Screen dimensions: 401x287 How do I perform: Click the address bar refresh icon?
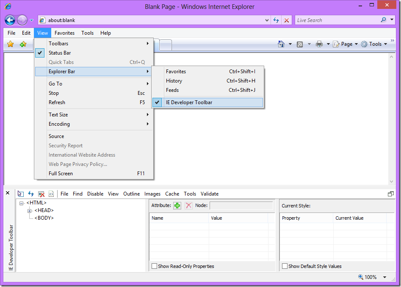pyautogui.click(x=276, y=20)
